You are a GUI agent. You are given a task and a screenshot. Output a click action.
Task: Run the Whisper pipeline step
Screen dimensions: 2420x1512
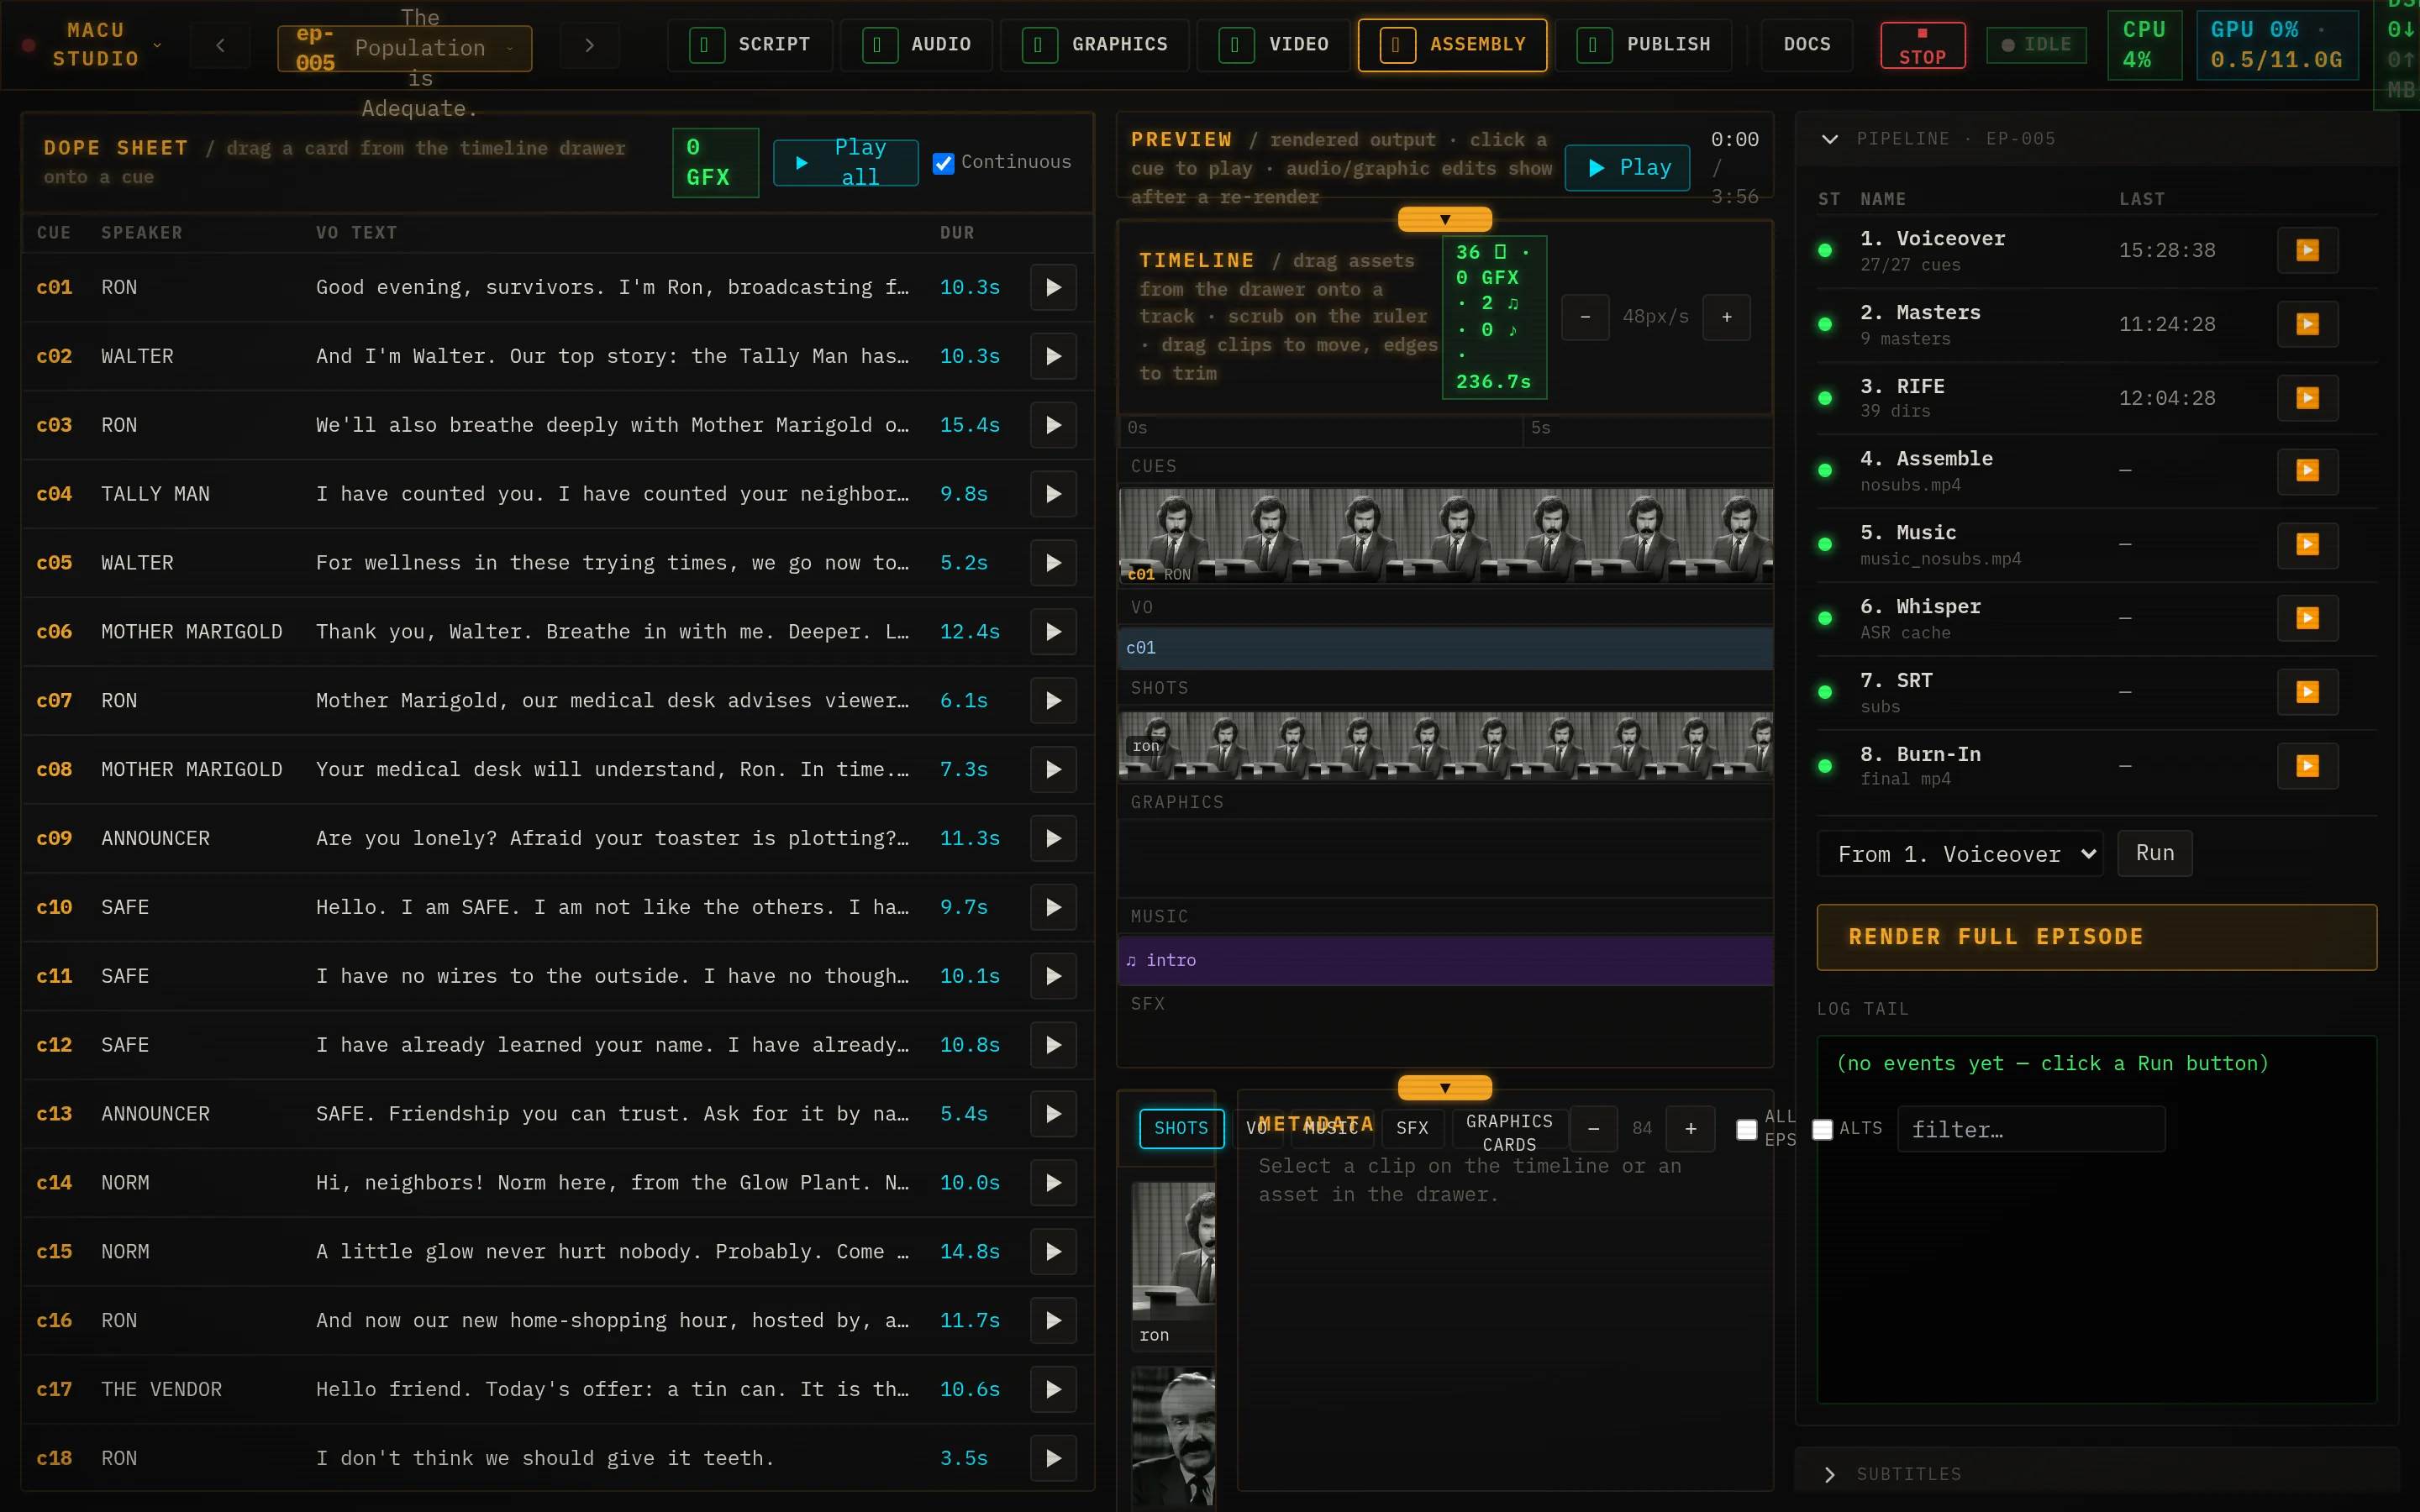(x=2307, y=619)
